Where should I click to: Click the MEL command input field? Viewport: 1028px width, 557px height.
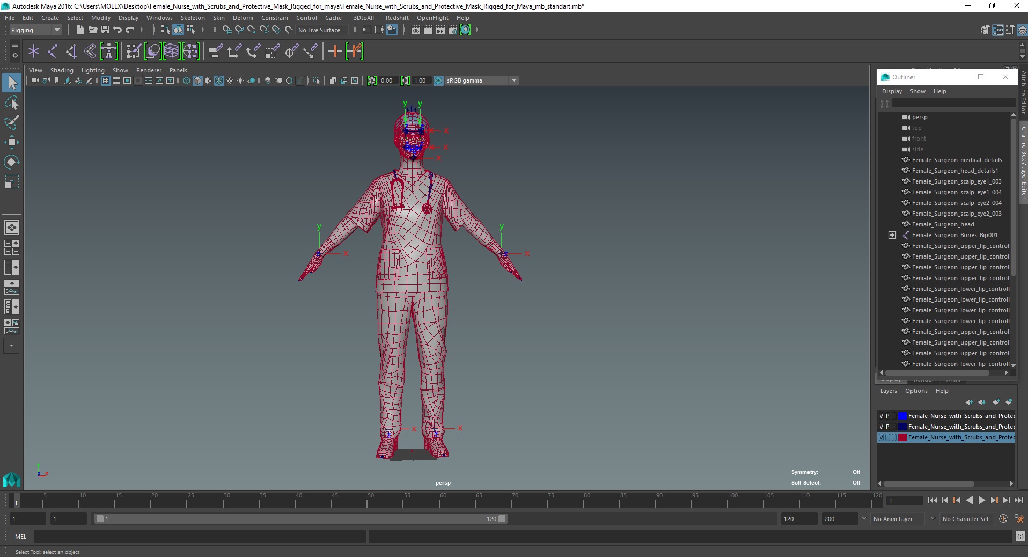coord(199,536)
